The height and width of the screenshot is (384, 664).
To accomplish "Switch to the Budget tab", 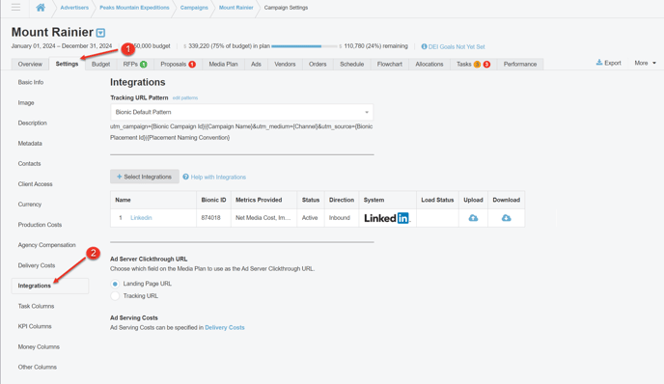I will pyautogui.click(x=100, y=65).
